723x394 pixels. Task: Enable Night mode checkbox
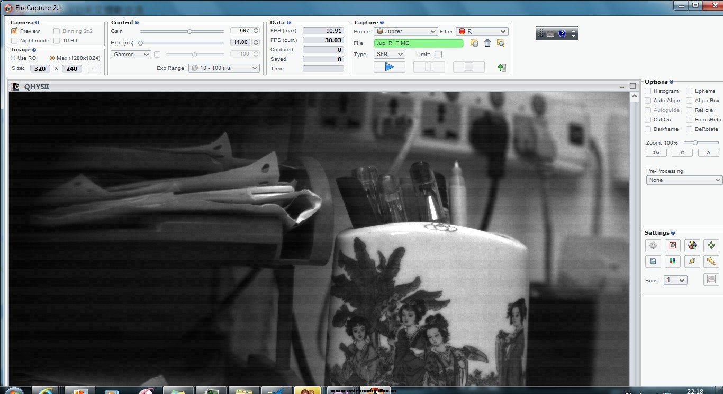(14, 41)
